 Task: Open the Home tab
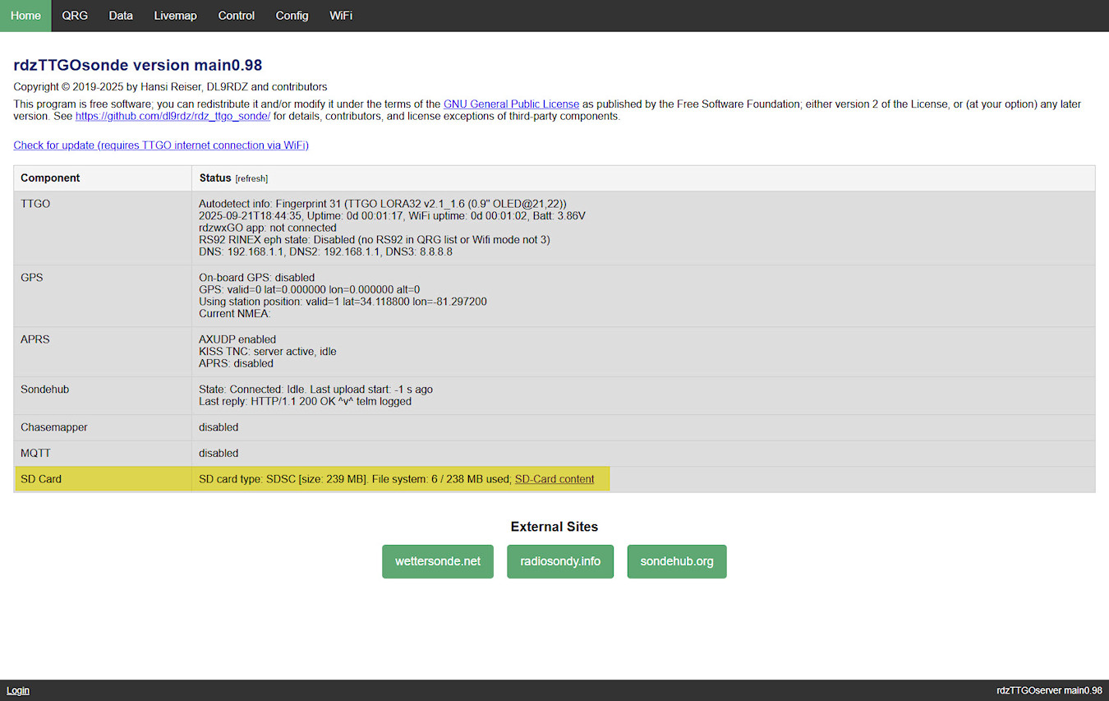(x=25, y=16)
